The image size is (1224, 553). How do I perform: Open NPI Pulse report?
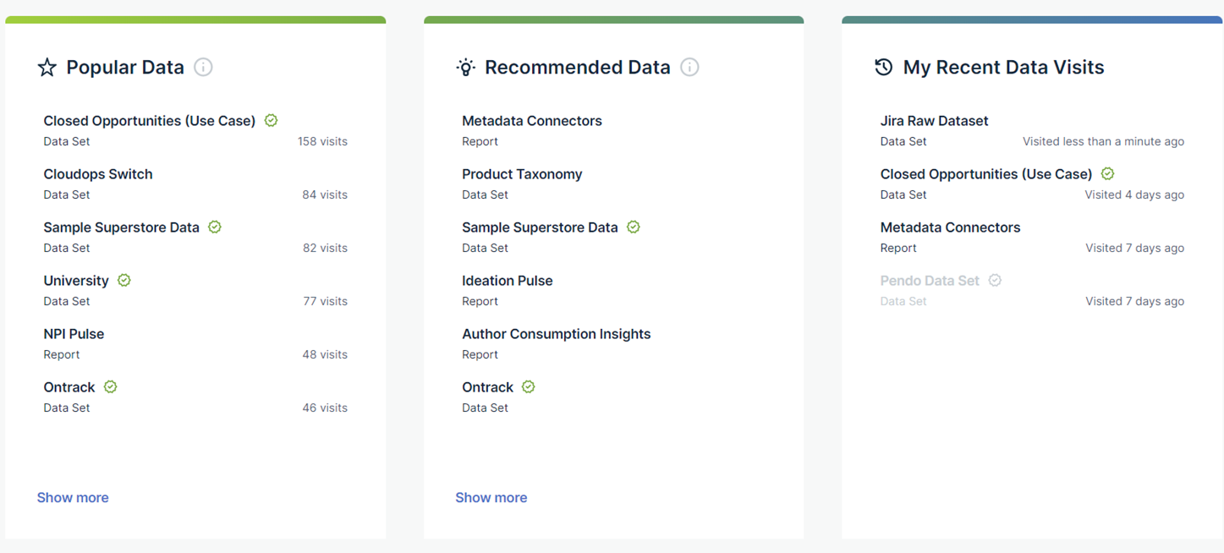coord(74,334)
